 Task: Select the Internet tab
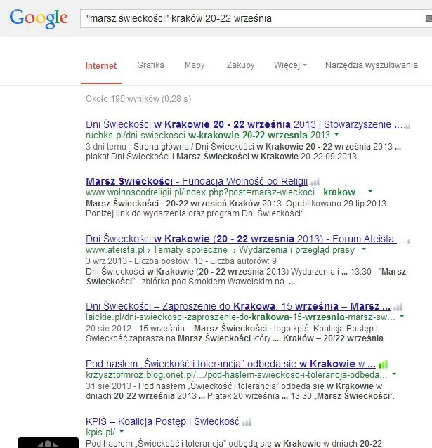pyautogui.click(x=101, y=66)
